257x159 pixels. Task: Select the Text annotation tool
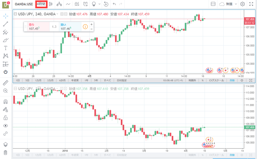coord(6,48)
